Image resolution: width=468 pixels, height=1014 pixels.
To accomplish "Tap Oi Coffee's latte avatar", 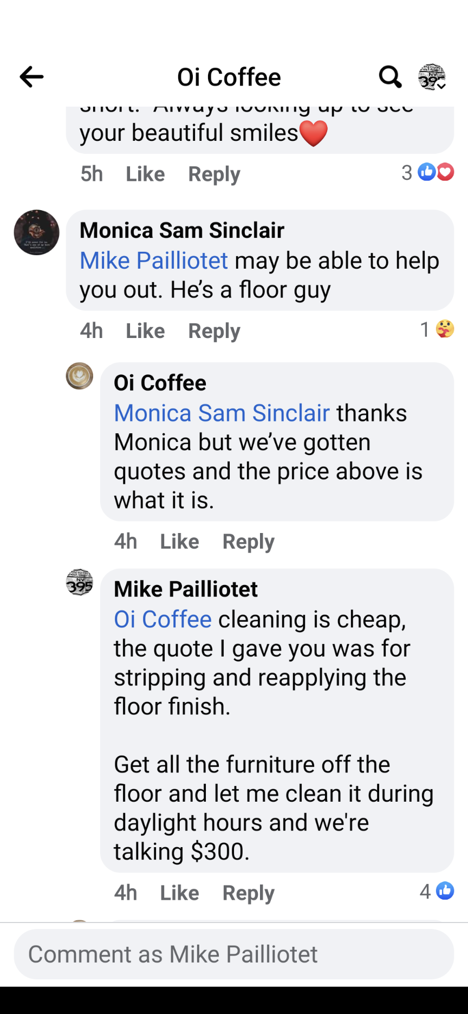I will (80, 376).
